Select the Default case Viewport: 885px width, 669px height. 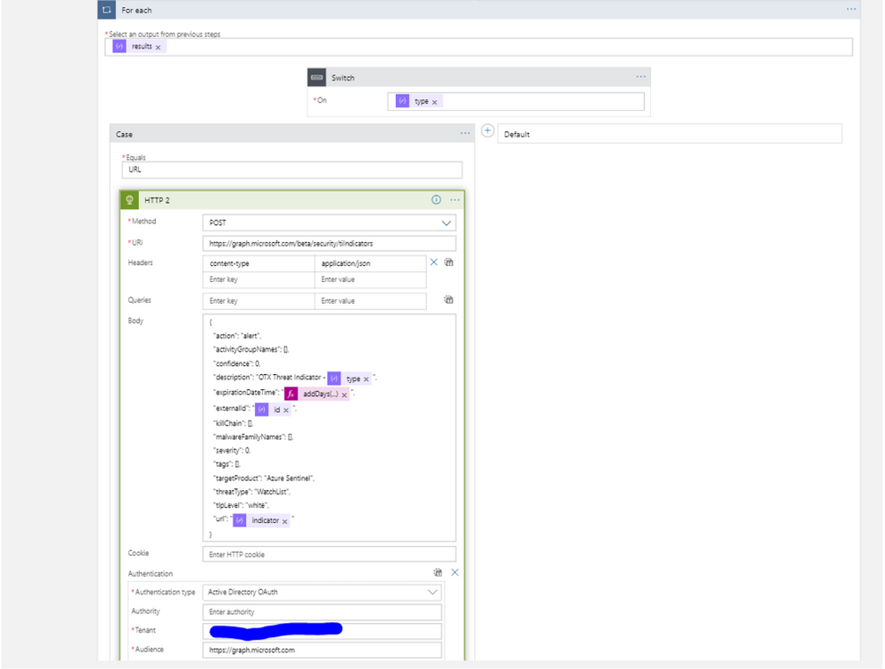point(670,134)
